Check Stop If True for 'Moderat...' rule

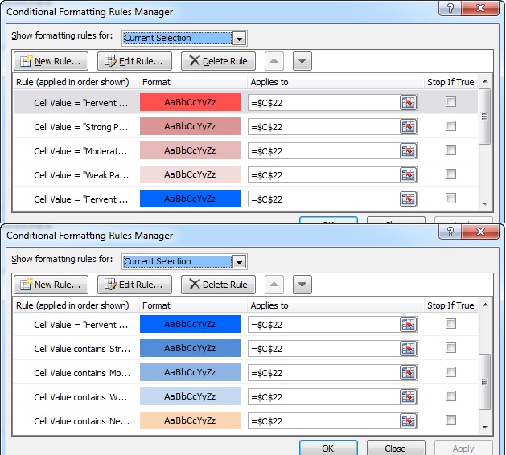coord(450,150)
